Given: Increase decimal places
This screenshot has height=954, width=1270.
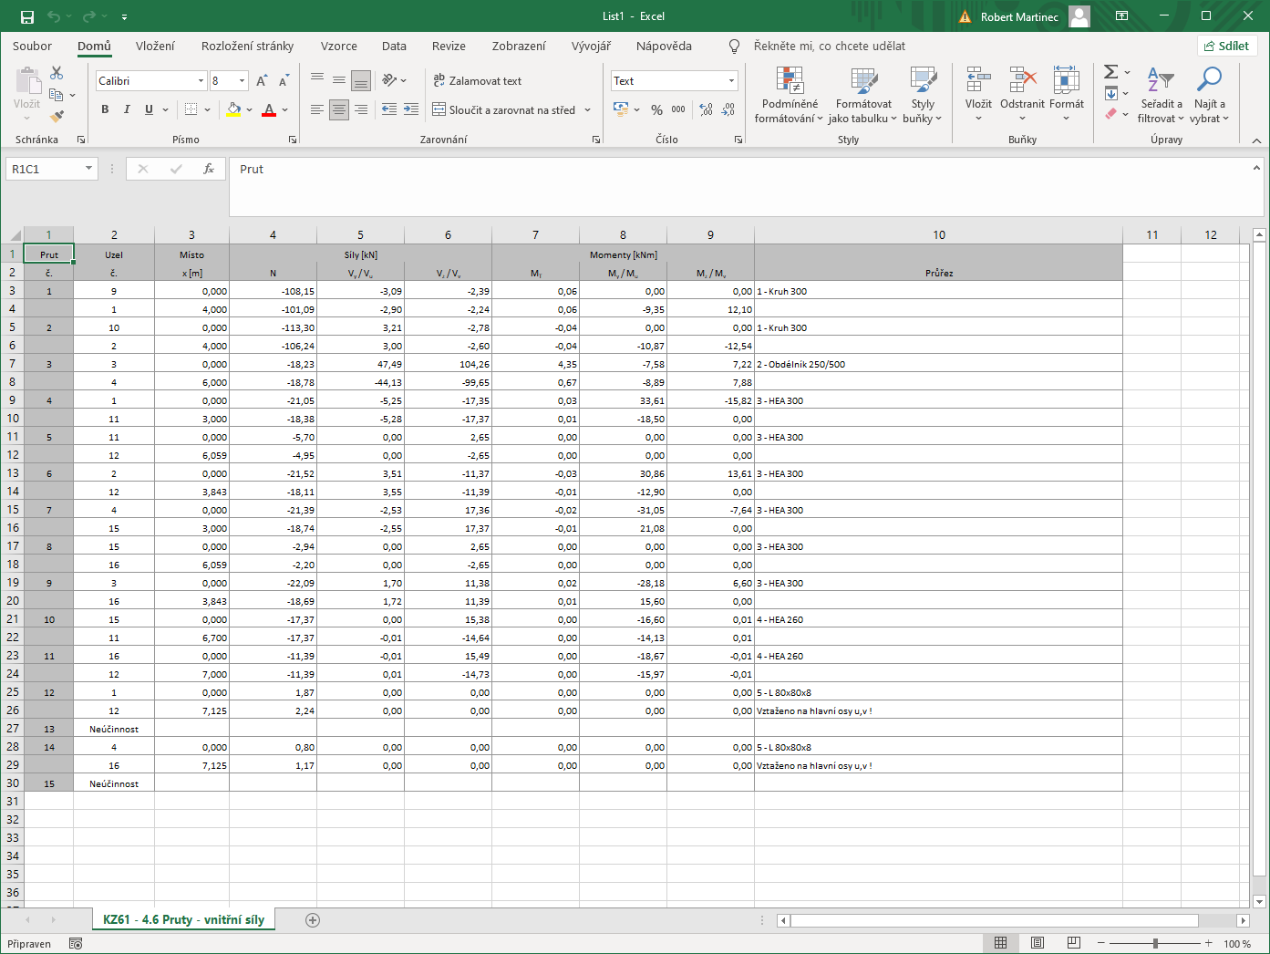Looking at the screenshot, I should [707, 109].
